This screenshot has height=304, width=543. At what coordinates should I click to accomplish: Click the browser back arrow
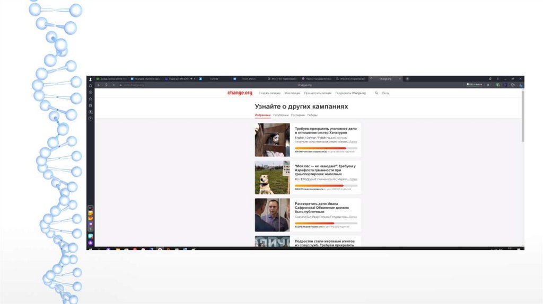pyautogui.click(x=99, y=85)
